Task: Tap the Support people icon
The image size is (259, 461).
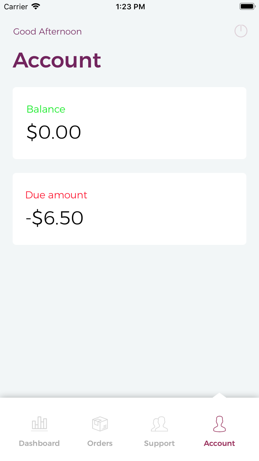Action: tap(159, 424)
